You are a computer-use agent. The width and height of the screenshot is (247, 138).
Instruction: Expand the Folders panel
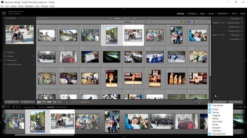pyautogui.click(x=5, y=56)
